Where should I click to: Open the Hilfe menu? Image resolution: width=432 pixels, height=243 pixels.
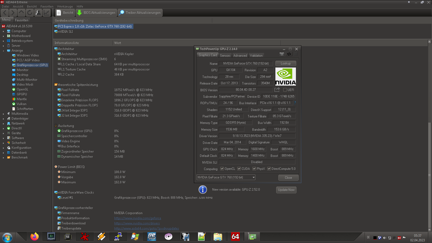pyautogui.click(x=80, y=6)
